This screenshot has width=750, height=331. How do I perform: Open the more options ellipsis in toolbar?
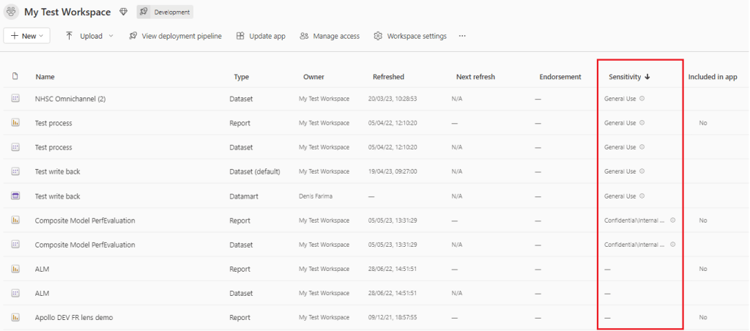(x=462, y=36)
